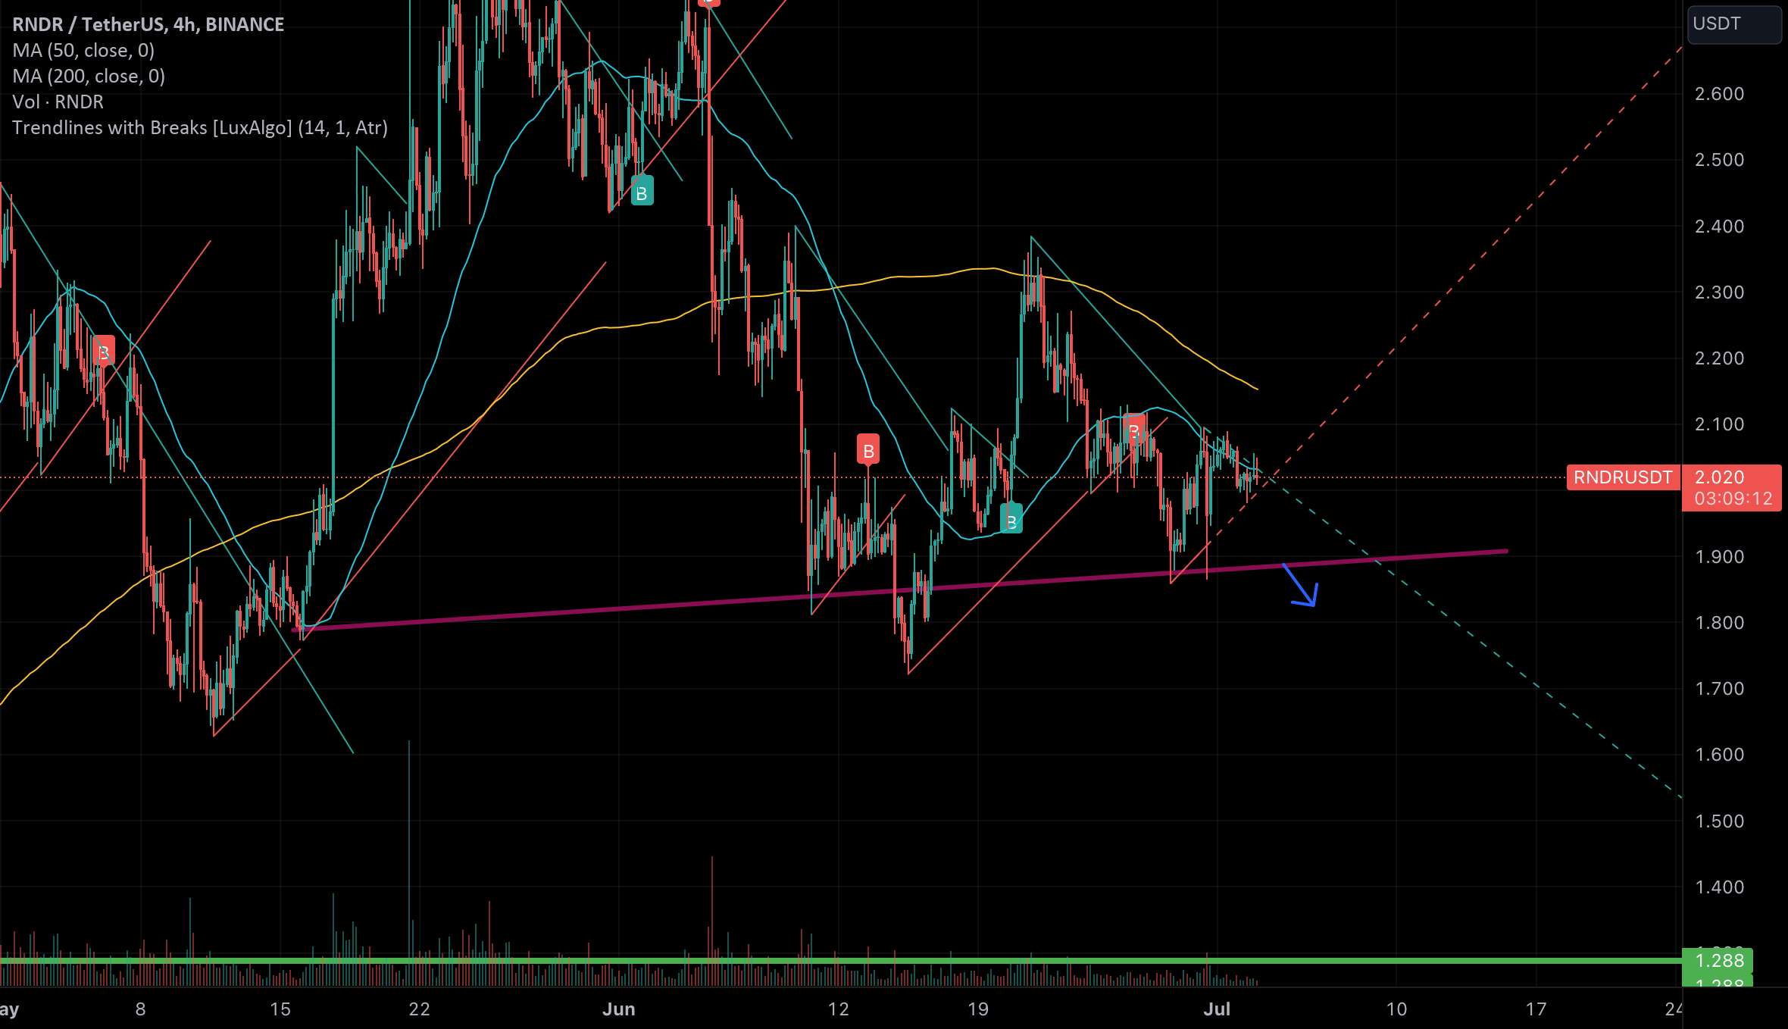Click the 8 date label on time axis
Screen dimensions: 1788x1029
[140, 1009]
